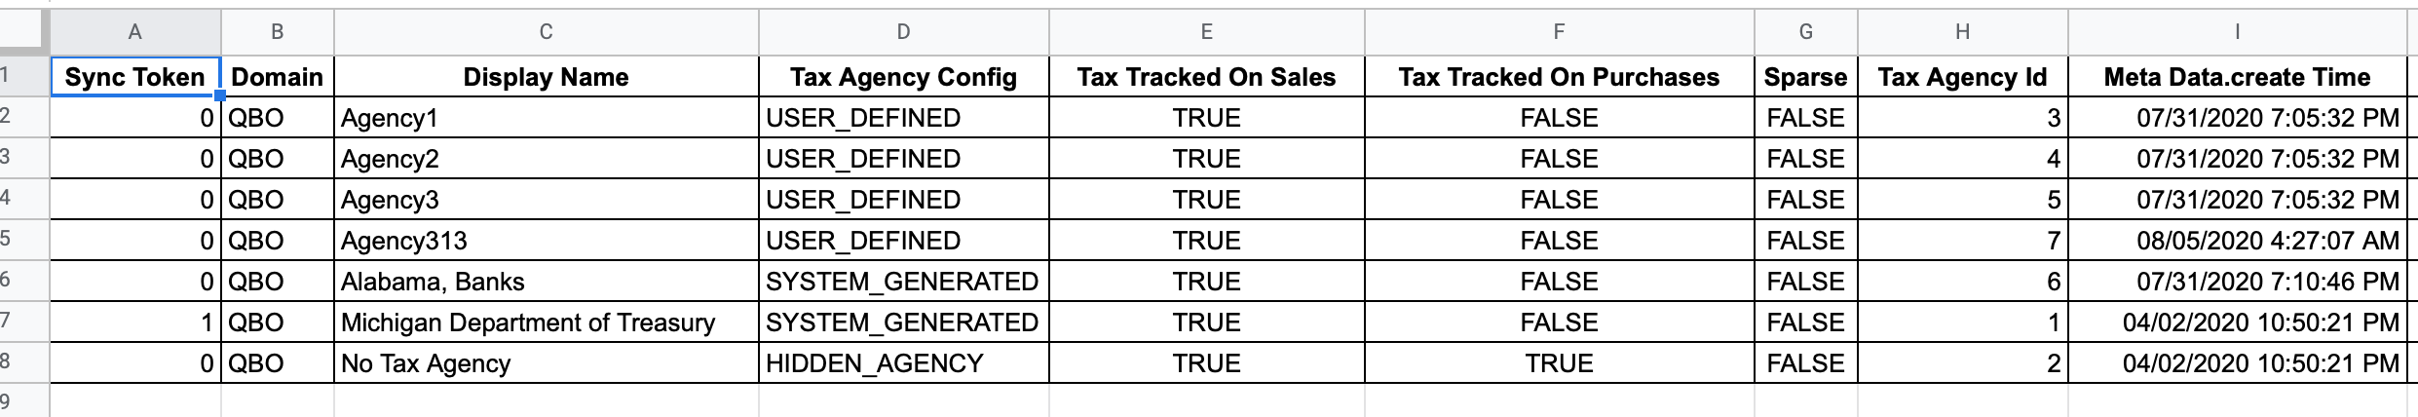Click the Sparse header cell
Viewport: 2418px width, 417px height.
pyautogui.click(x=1805, y=77)
